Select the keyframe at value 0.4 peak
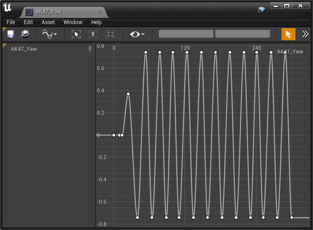The width and height of the screenshot is (313, 230). [x=128, y=94]
